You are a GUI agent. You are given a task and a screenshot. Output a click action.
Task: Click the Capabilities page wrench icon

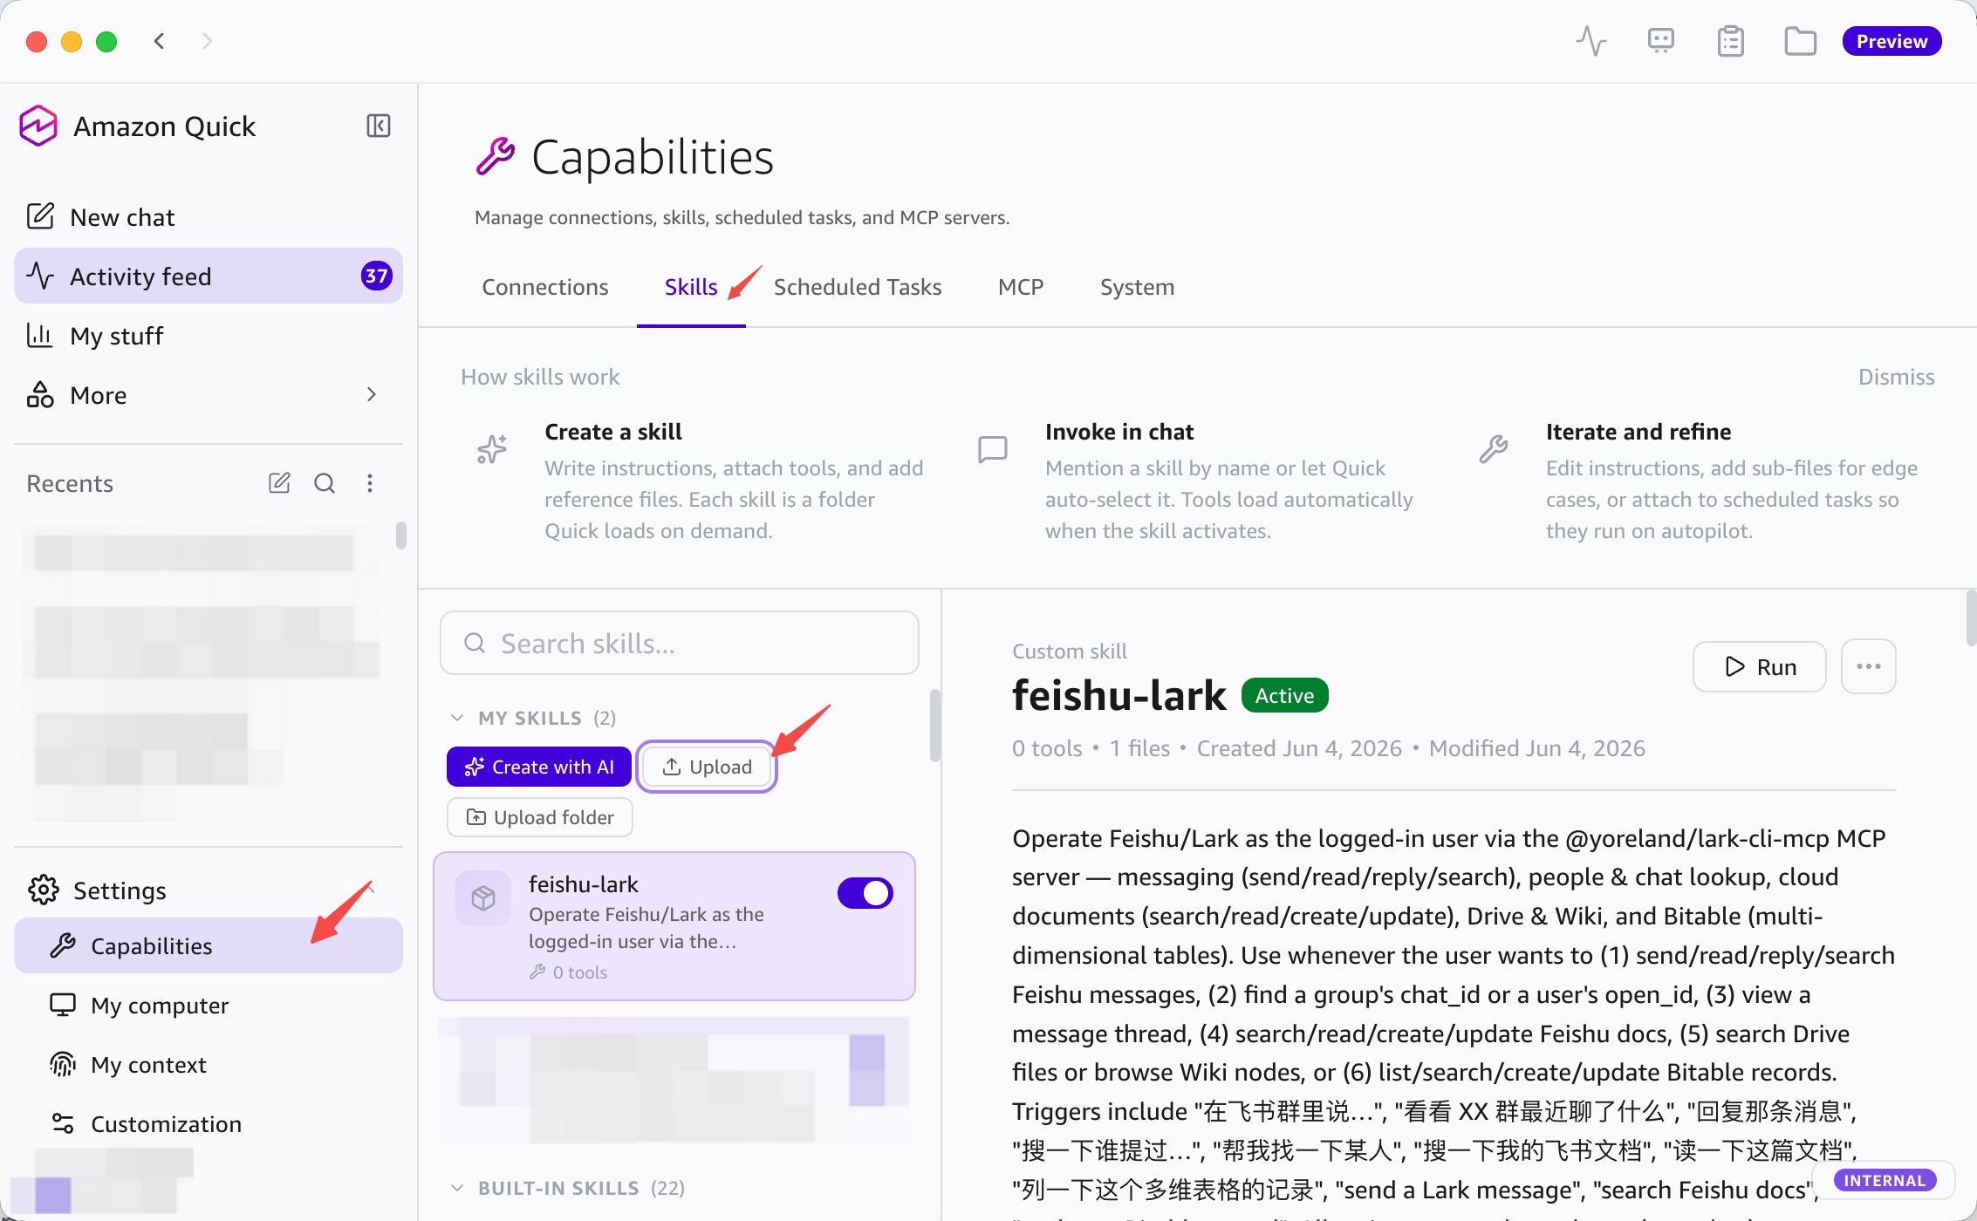pyautogui.click(x=496, y=157)
